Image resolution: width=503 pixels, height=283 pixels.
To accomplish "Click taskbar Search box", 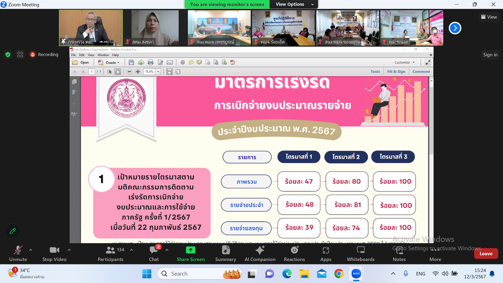I will coord(200,274).
